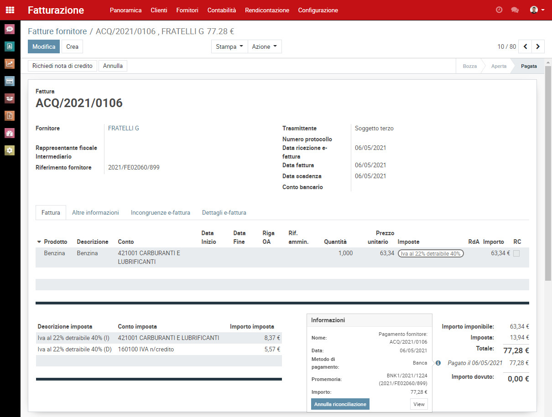This screenshot has height=417, width=552.
Task: Switch to the Altre informazioni tab
Action: pos(95,212)
